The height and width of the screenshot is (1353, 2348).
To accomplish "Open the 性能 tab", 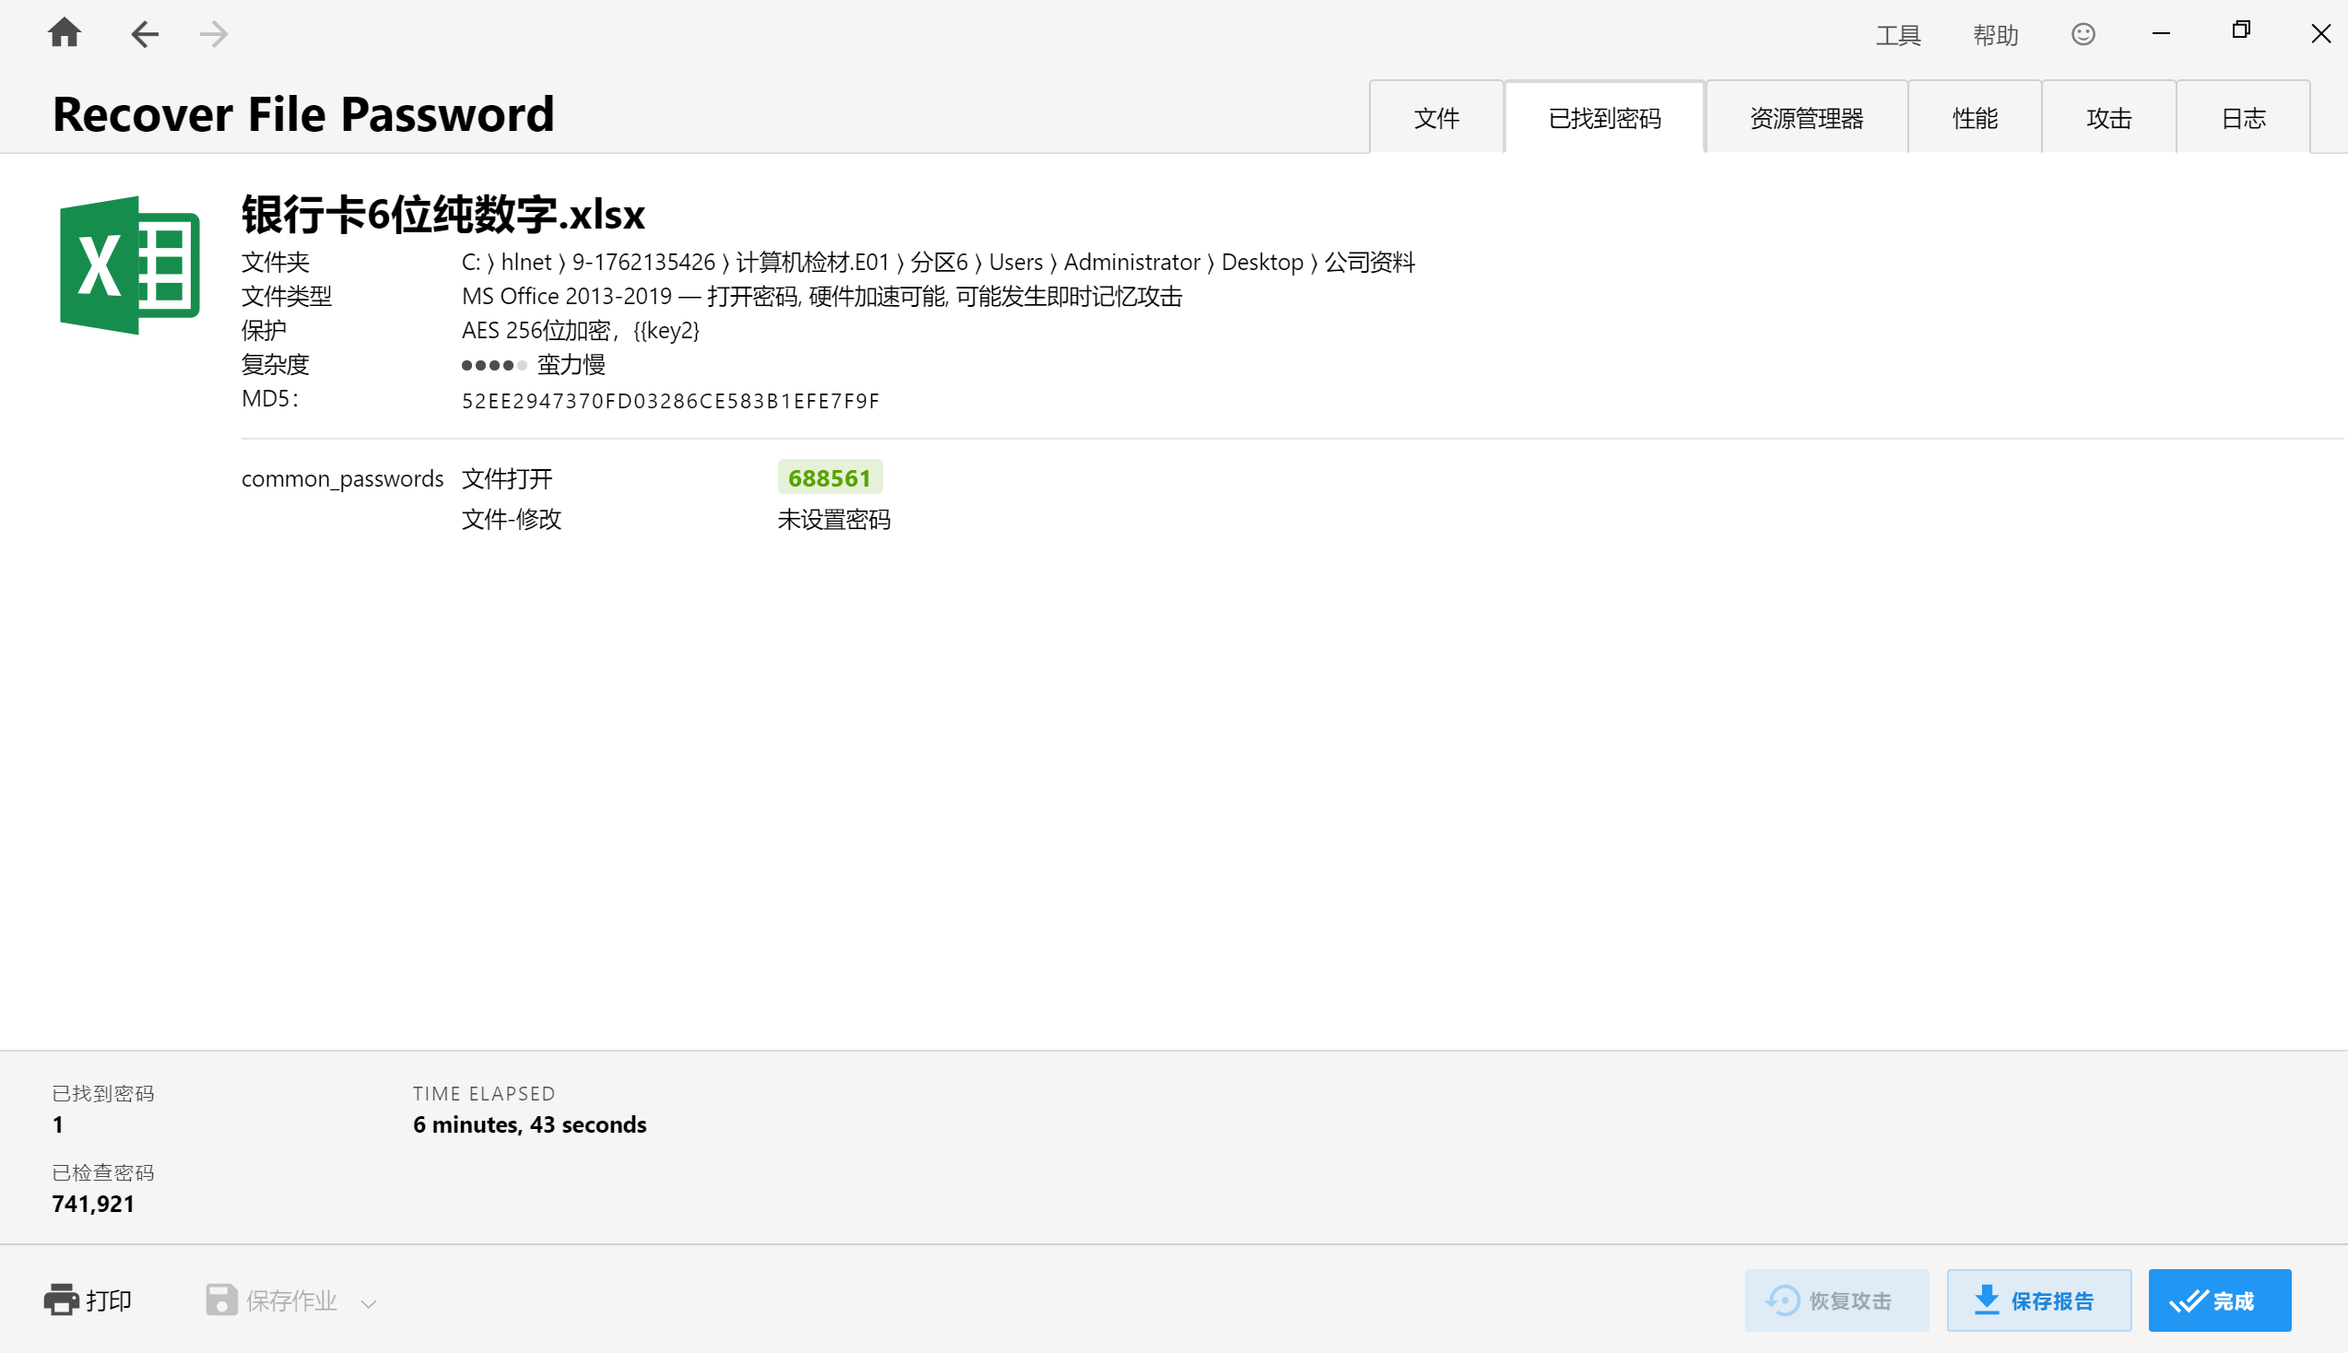I will coord(1974,118).
